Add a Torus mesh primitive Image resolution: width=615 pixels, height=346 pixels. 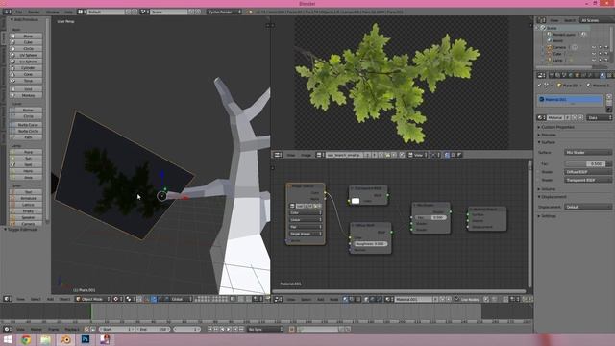tap(26, 81)
